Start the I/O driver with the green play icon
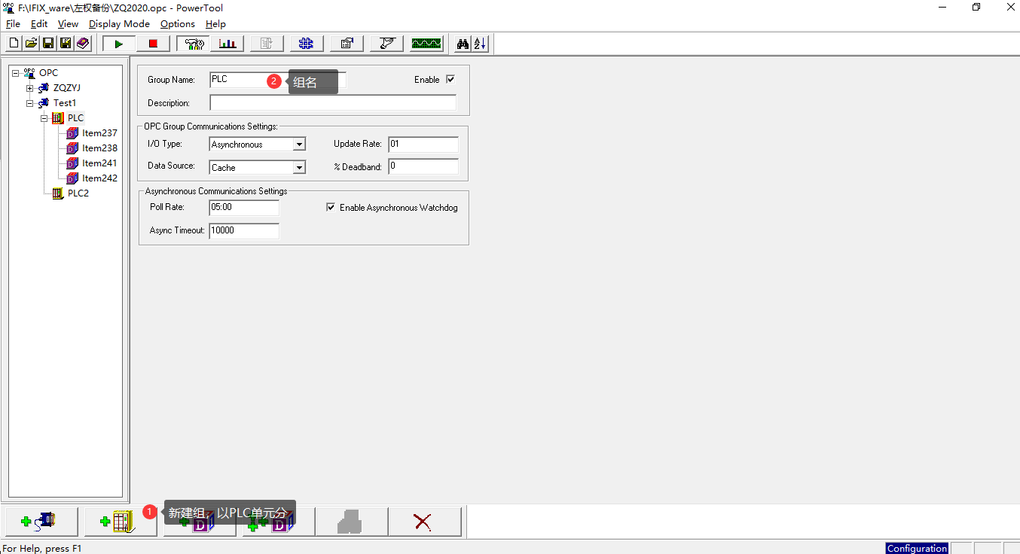 (118, 44)
